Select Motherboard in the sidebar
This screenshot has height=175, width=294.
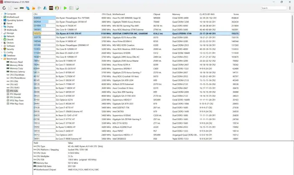pyautogui.click(x=13, y=17)
